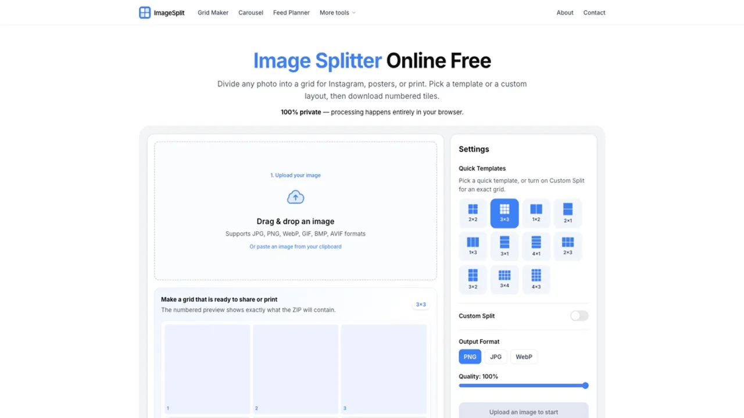Image resolution: width=744 pixels, height=418 pixels.
Task: Click the '1. Upload your image' text
Action: pos(295,175)
